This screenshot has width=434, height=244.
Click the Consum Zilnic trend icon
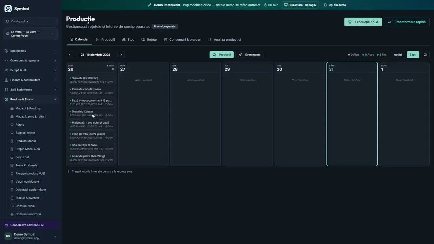point(12,206)
